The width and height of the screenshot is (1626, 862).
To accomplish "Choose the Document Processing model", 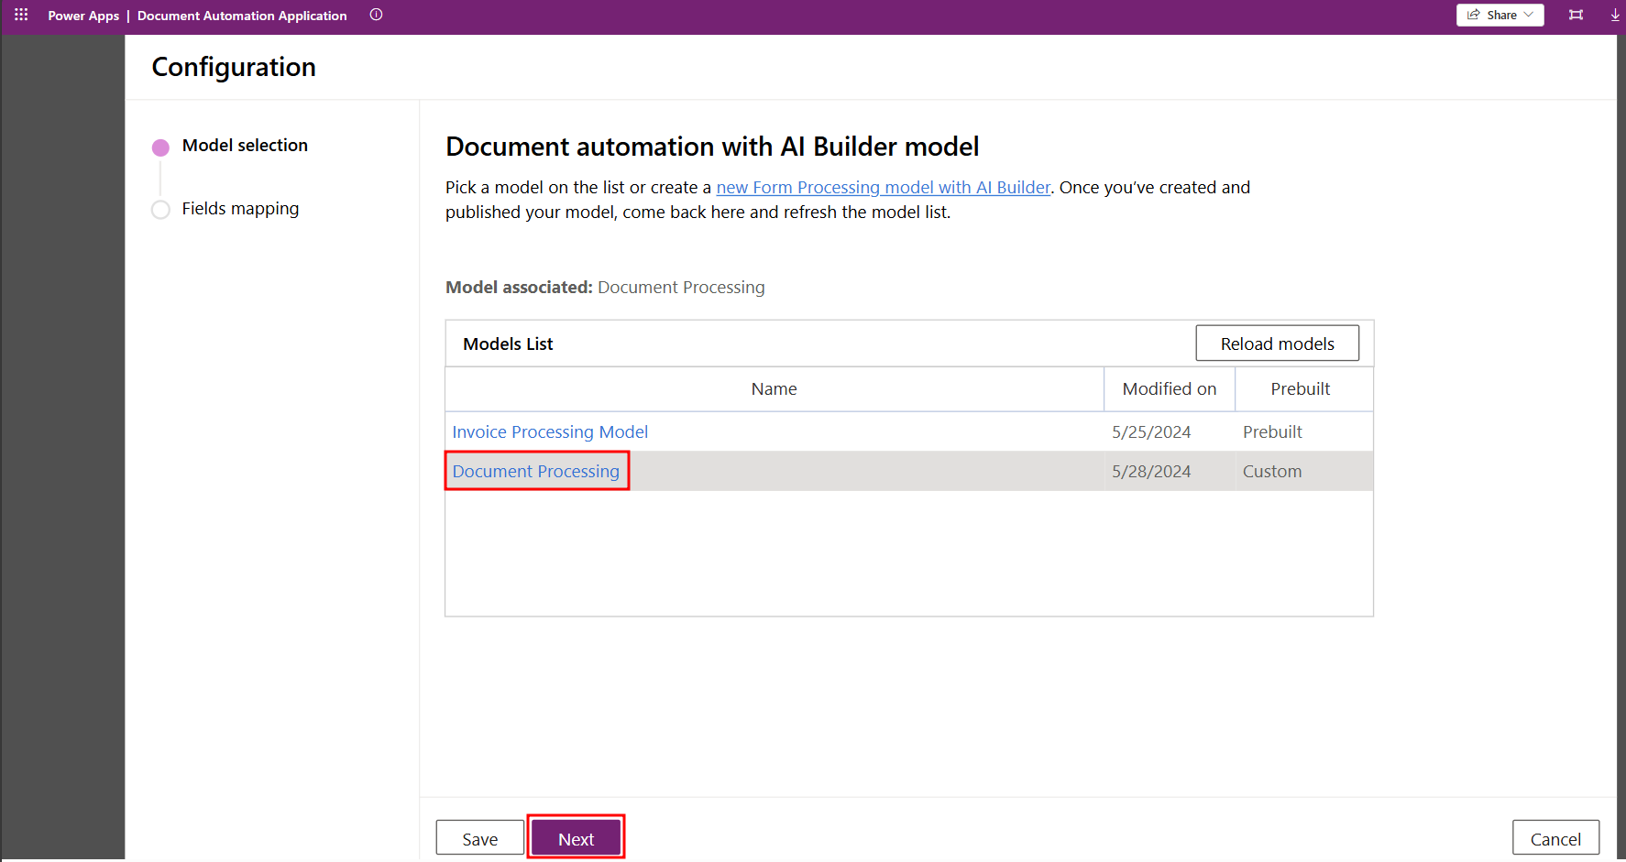I will pos(536,472).
